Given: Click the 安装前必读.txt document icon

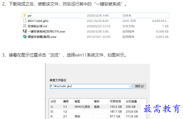Looking at the screenshot, I should pyautogui.click(x=25, y=26).
